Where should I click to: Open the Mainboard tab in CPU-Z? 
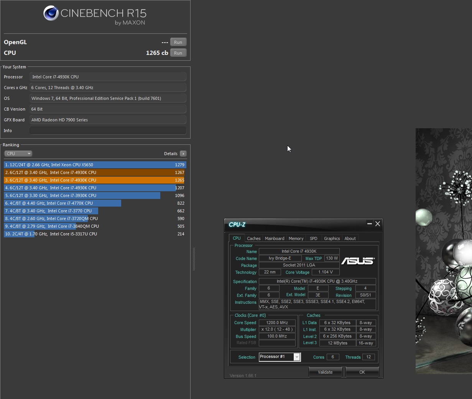coord(275,238)
